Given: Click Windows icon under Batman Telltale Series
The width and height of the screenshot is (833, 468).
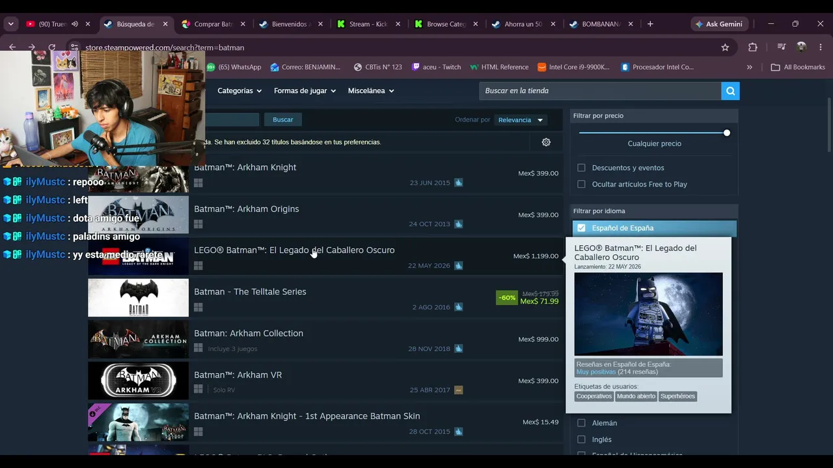Looking at the screenshot, I should pos(198,307).
